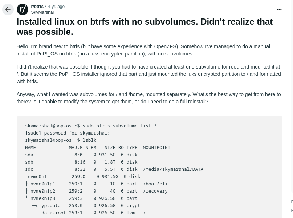Click the cryptdata crypt row

tap(85, 206)
